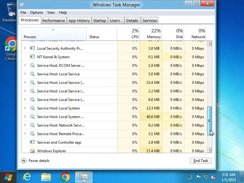The height and width of the screenshot is (183, 244).
Task: Sort by the Network column header
Action: (x=195, y=34)
